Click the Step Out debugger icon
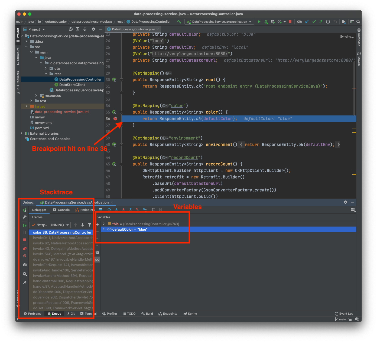Screen dimensions: 377x342 (x=131, y=210)
